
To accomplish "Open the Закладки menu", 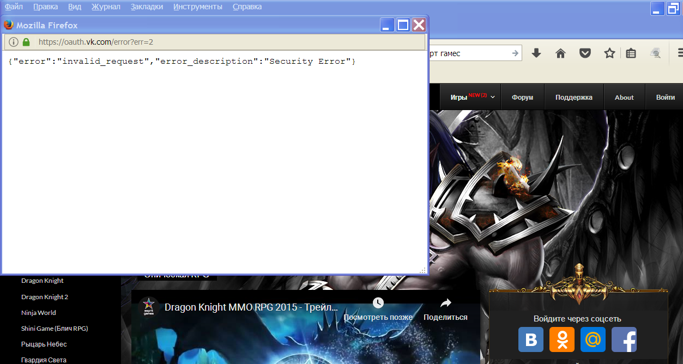I will (x=147, y=7).
